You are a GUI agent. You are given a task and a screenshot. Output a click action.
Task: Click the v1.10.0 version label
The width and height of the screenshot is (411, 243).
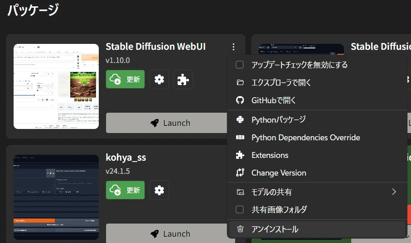pos(118,60)
